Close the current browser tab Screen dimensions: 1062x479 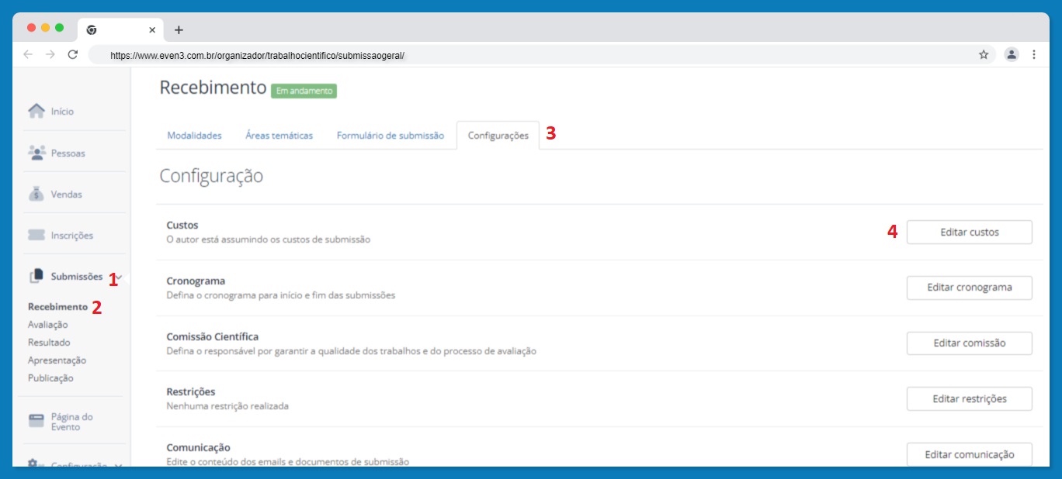pos(152,30)
